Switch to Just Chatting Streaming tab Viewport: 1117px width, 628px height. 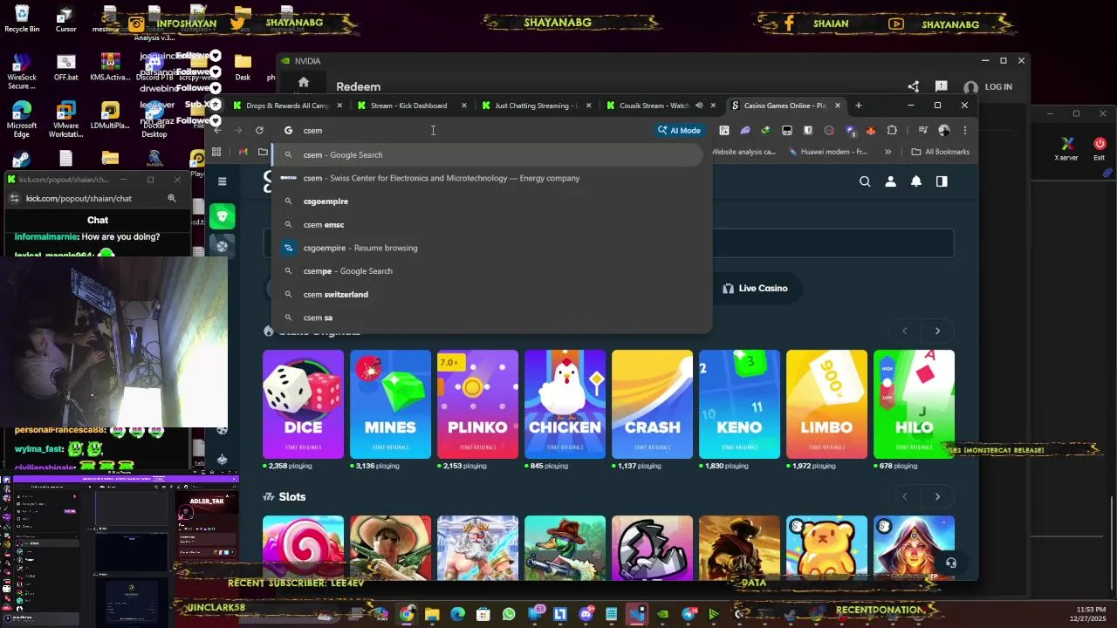pyautogui.click(x=534, y=106)
